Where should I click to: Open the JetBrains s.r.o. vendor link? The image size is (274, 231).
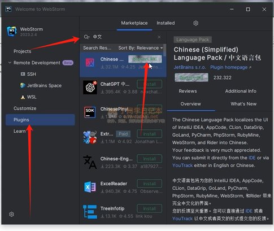[x=190, y=67]
